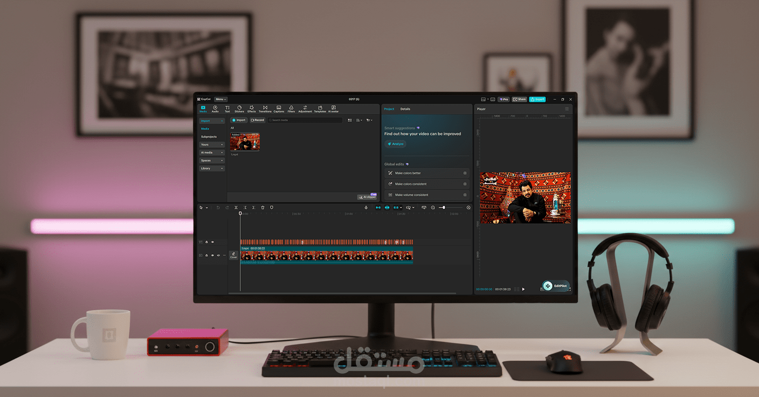The height and width of the screenshot is (397, 759).
Task: Open the Audio panel icon
Action: (x=215, y=109)
